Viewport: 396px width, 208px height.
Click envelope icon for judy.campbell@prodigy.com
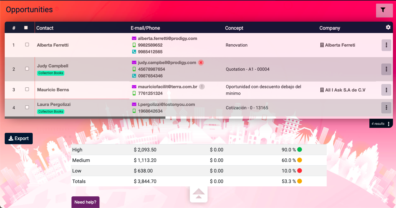134,63
